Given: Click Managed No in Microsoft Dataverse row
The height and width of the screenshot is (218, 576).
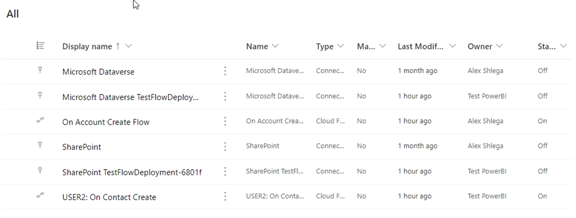Looking at the screenshot, I should click(362, 71).
